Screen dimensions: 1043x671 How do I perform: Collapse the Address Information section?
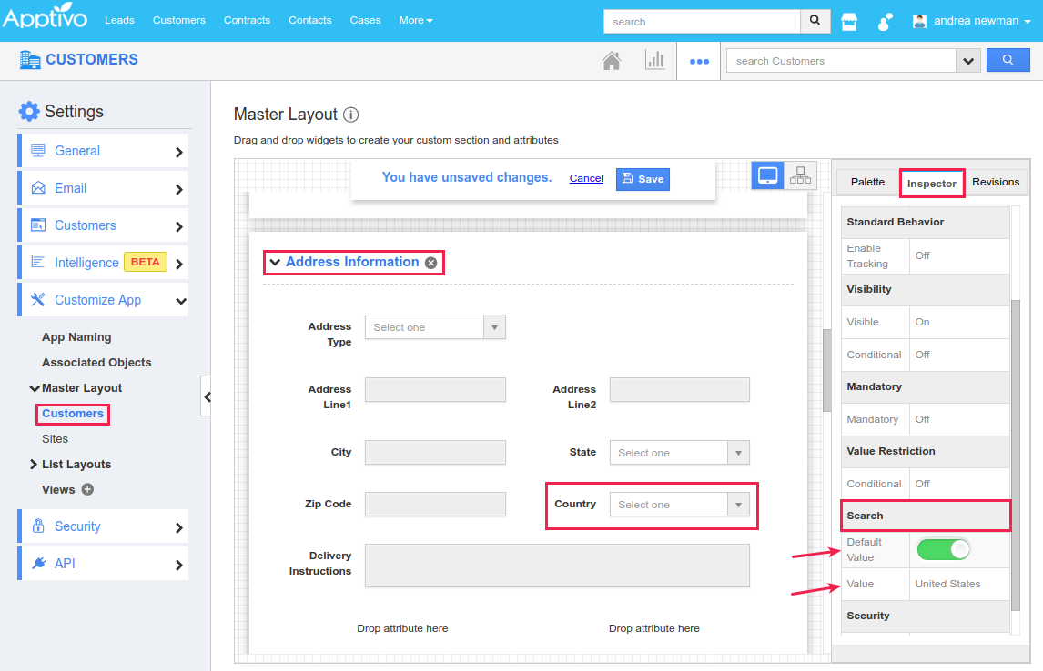[x=275, y=263]
